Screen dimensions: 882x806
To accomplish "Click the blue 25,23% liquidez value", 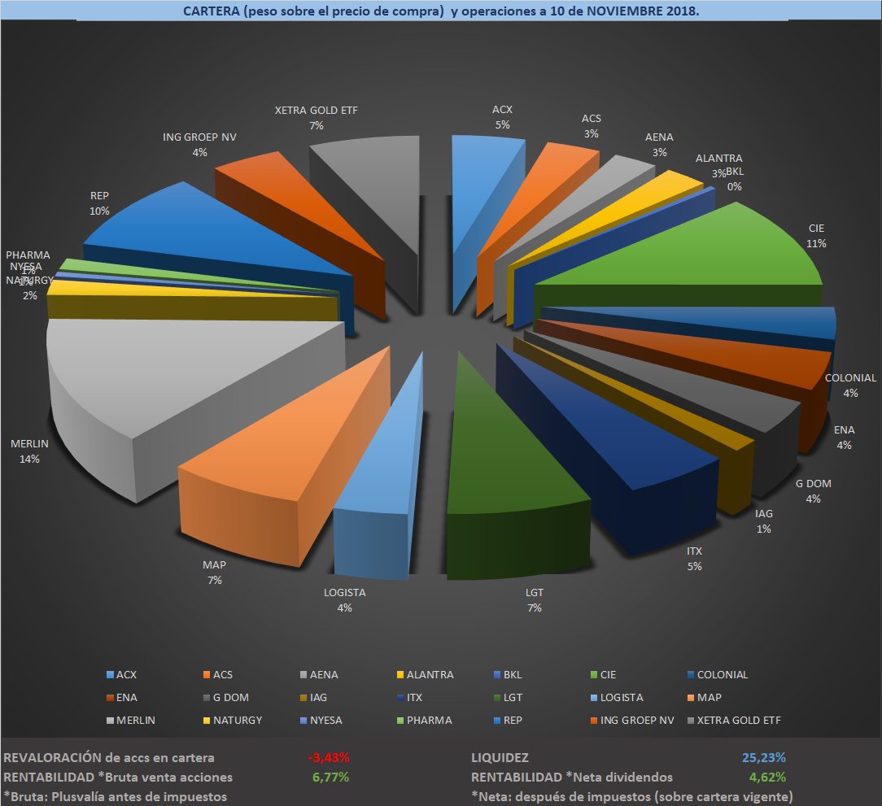I will 764,758.
